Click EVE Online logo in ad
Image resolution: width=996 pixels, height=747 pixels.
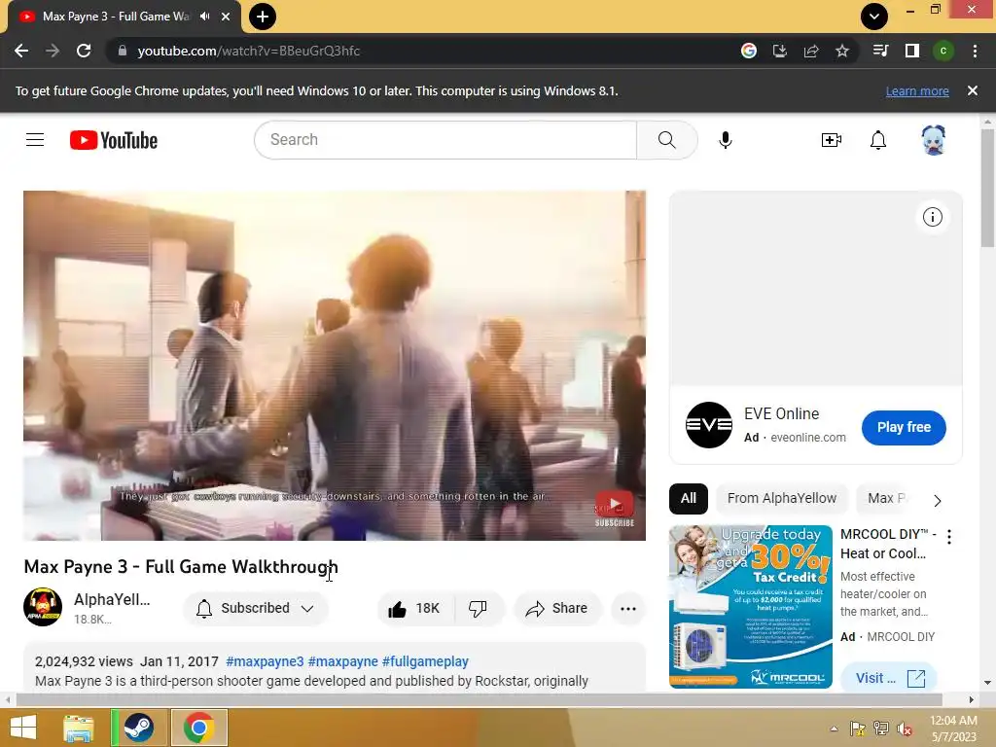tap(709, 425)
